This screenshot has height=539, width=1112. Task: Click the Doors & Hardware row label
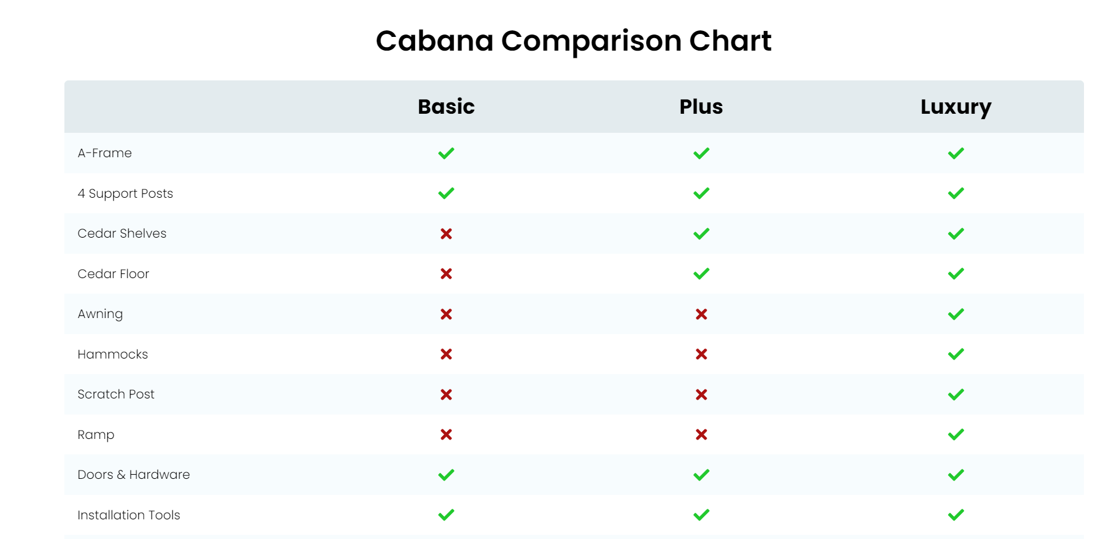(x=134, y=475)
